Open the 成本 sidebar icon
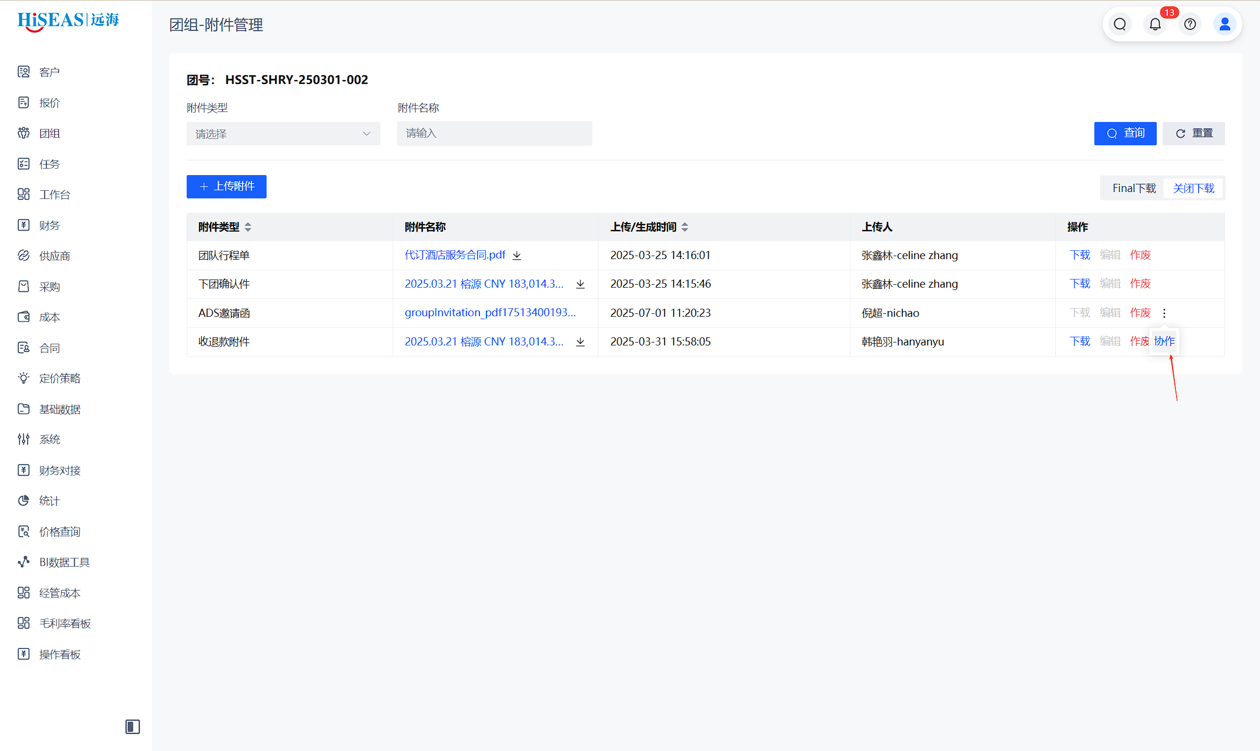The width and height of the screenshot is (1260, 751). tap(23, 317)
